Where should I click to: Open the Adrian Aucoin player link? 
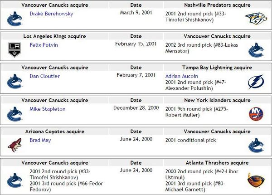(x=182, y=76)
